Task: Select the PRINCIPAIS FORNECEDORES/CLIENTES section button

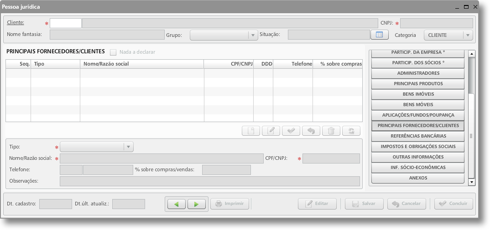Action: (418, 125)
